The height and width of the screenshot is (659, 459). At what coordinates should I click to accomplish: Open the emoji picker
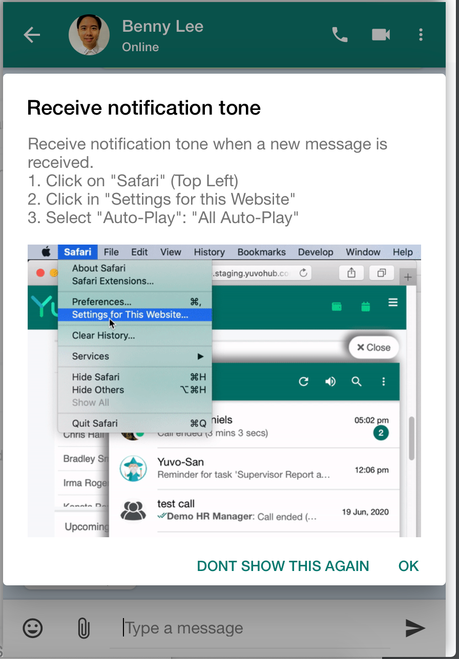point(33,628)
